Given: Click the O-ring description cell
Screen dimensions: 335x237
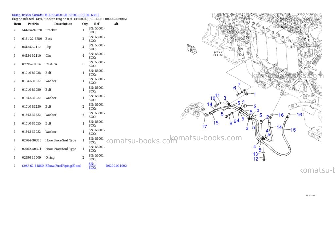Looking at the screenshot, I should (50, 157).
